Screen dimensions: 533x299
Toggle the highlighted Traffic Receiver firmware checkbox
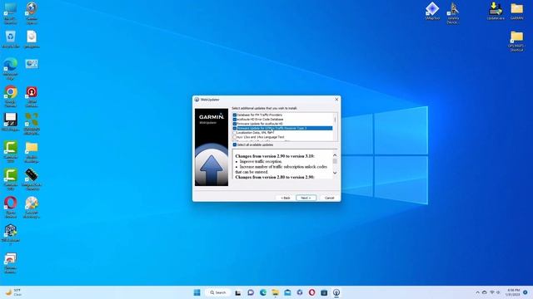(x=235, y=128)
